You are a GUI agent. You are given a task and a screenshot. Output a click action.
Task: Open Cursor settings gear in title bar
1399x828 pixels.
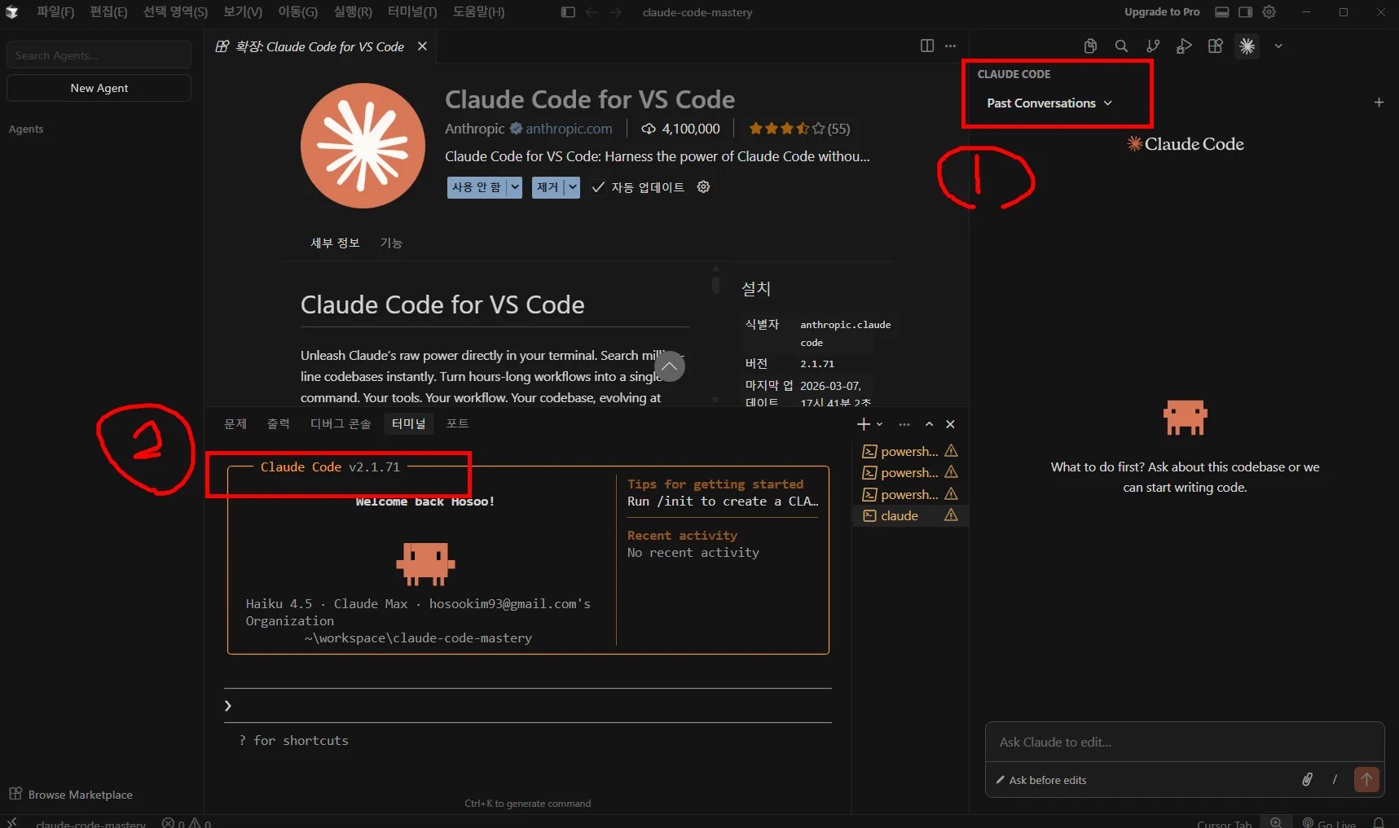1269,12
